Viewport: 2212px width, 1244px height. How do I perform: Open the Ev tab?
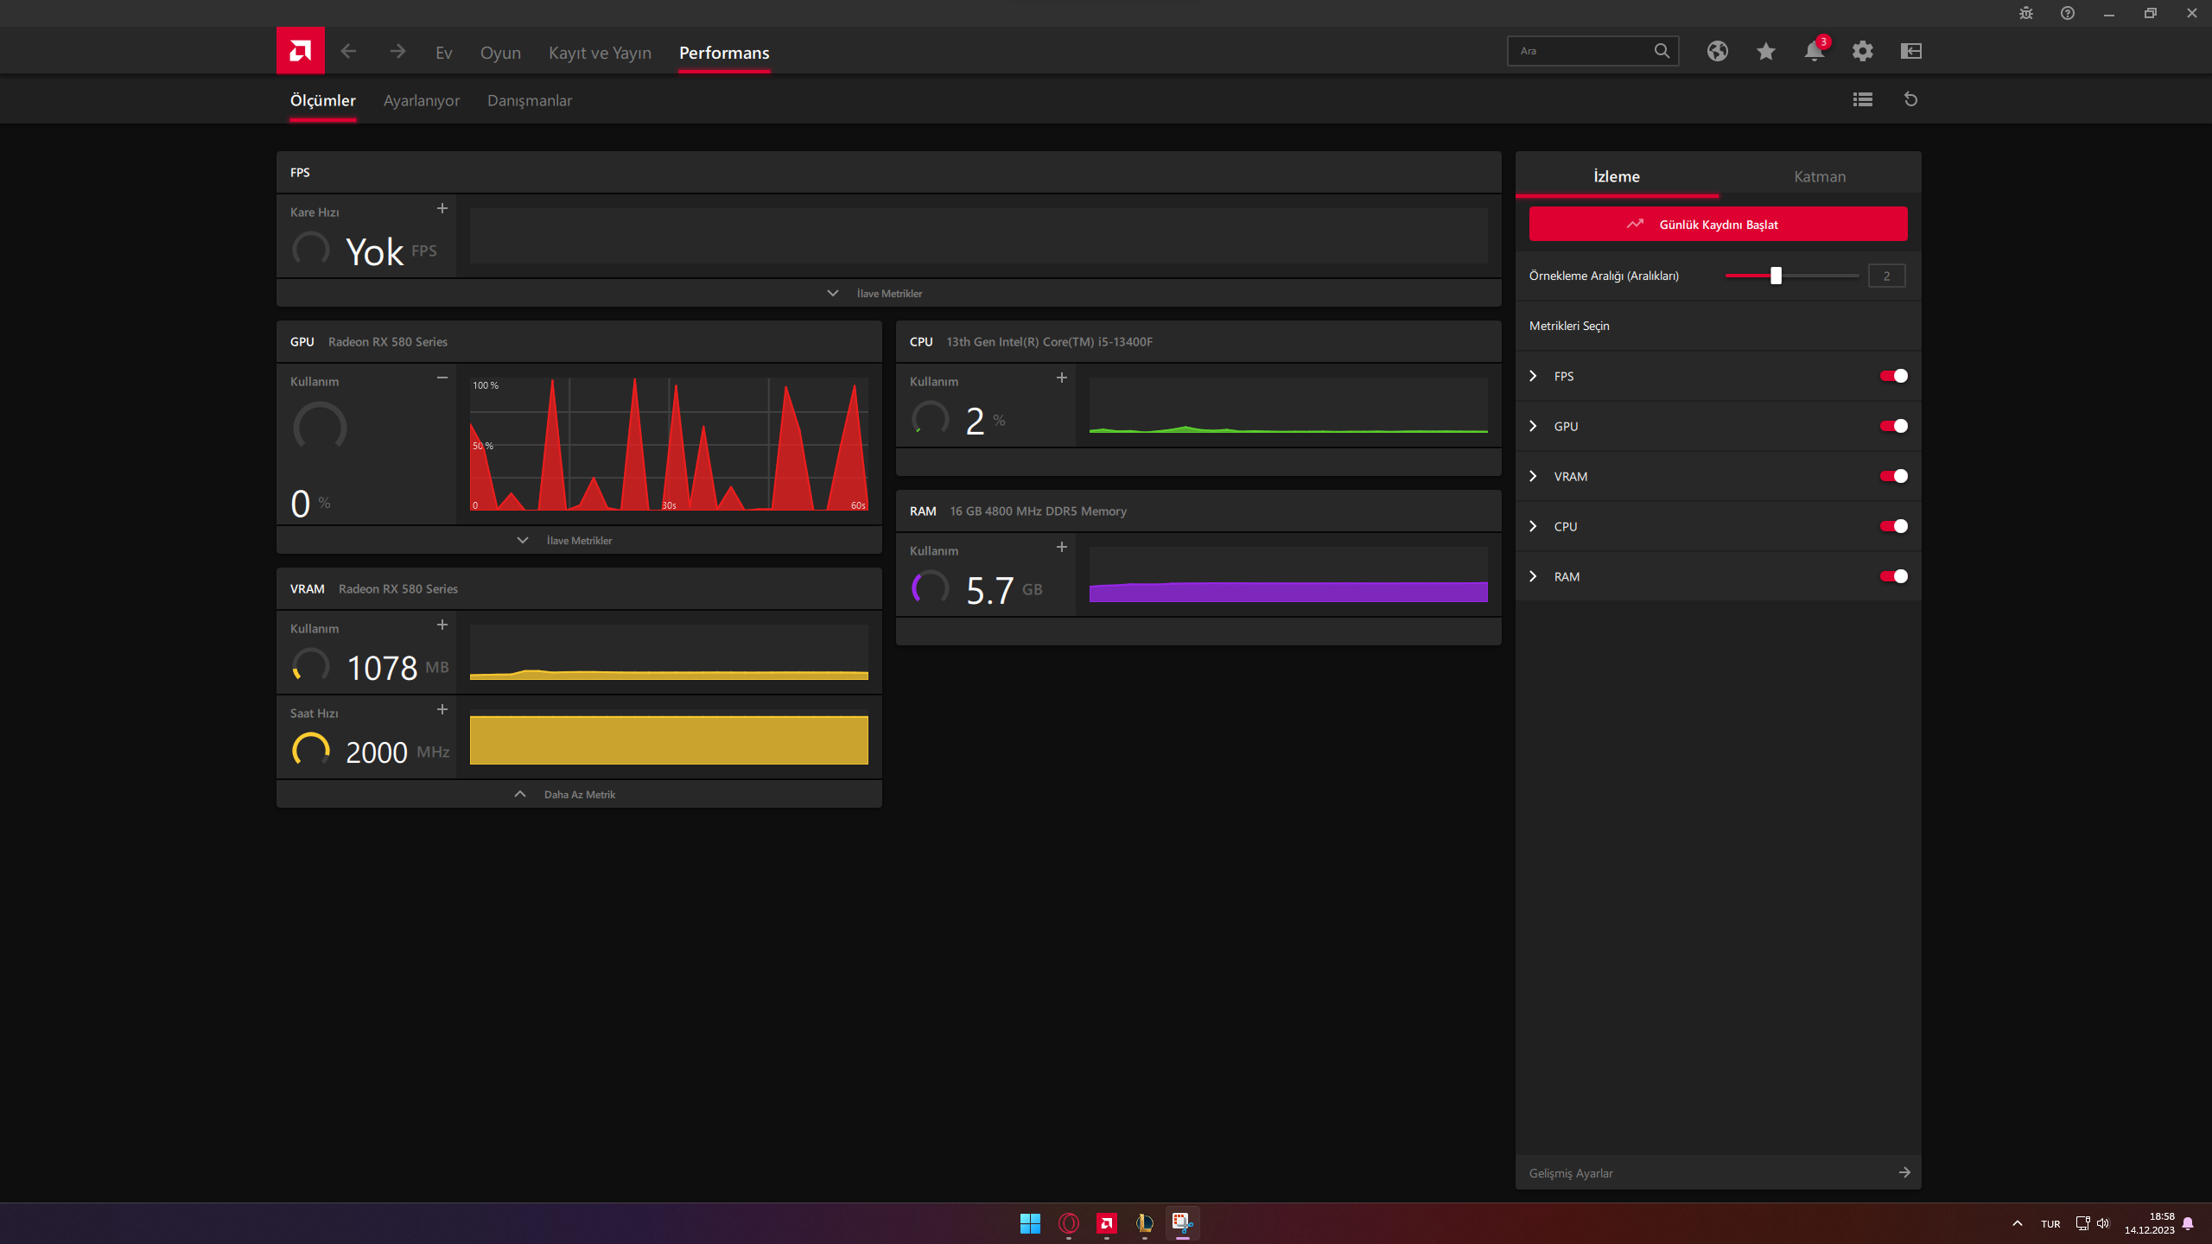[443, 53]
